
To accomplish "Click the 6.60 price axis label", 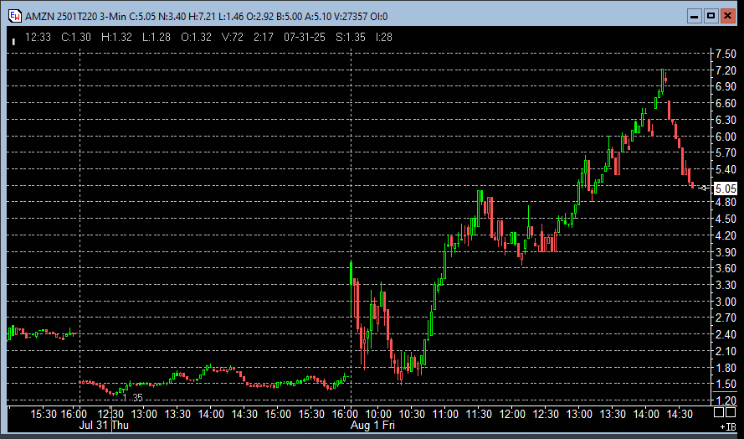I will click(726, 103).
